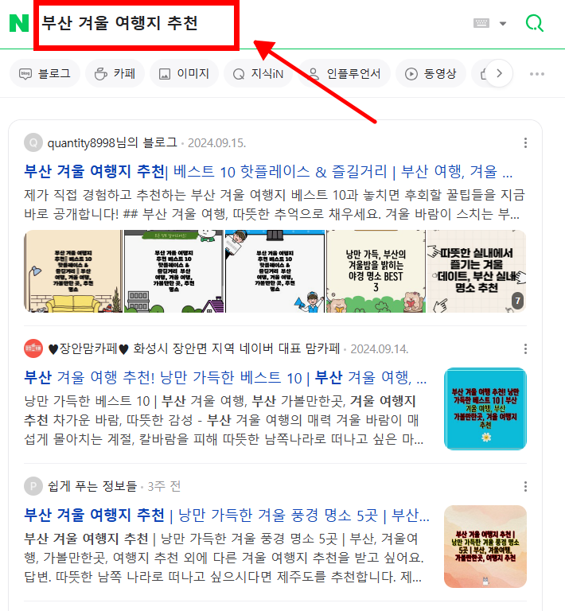This screenshot has width=565, height=611.
Task: Click the green Naver N logo
Action: click(19, 23)
